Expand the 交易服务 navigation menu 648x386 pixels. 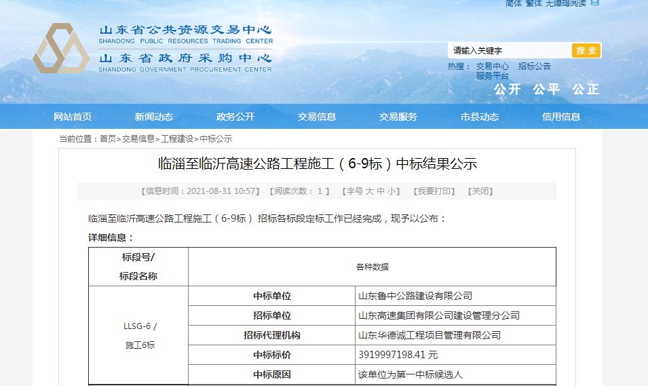(x=398, y=117)
